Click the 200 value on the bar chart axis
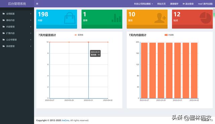The image size is (215, 124). (x=137, y=42)
